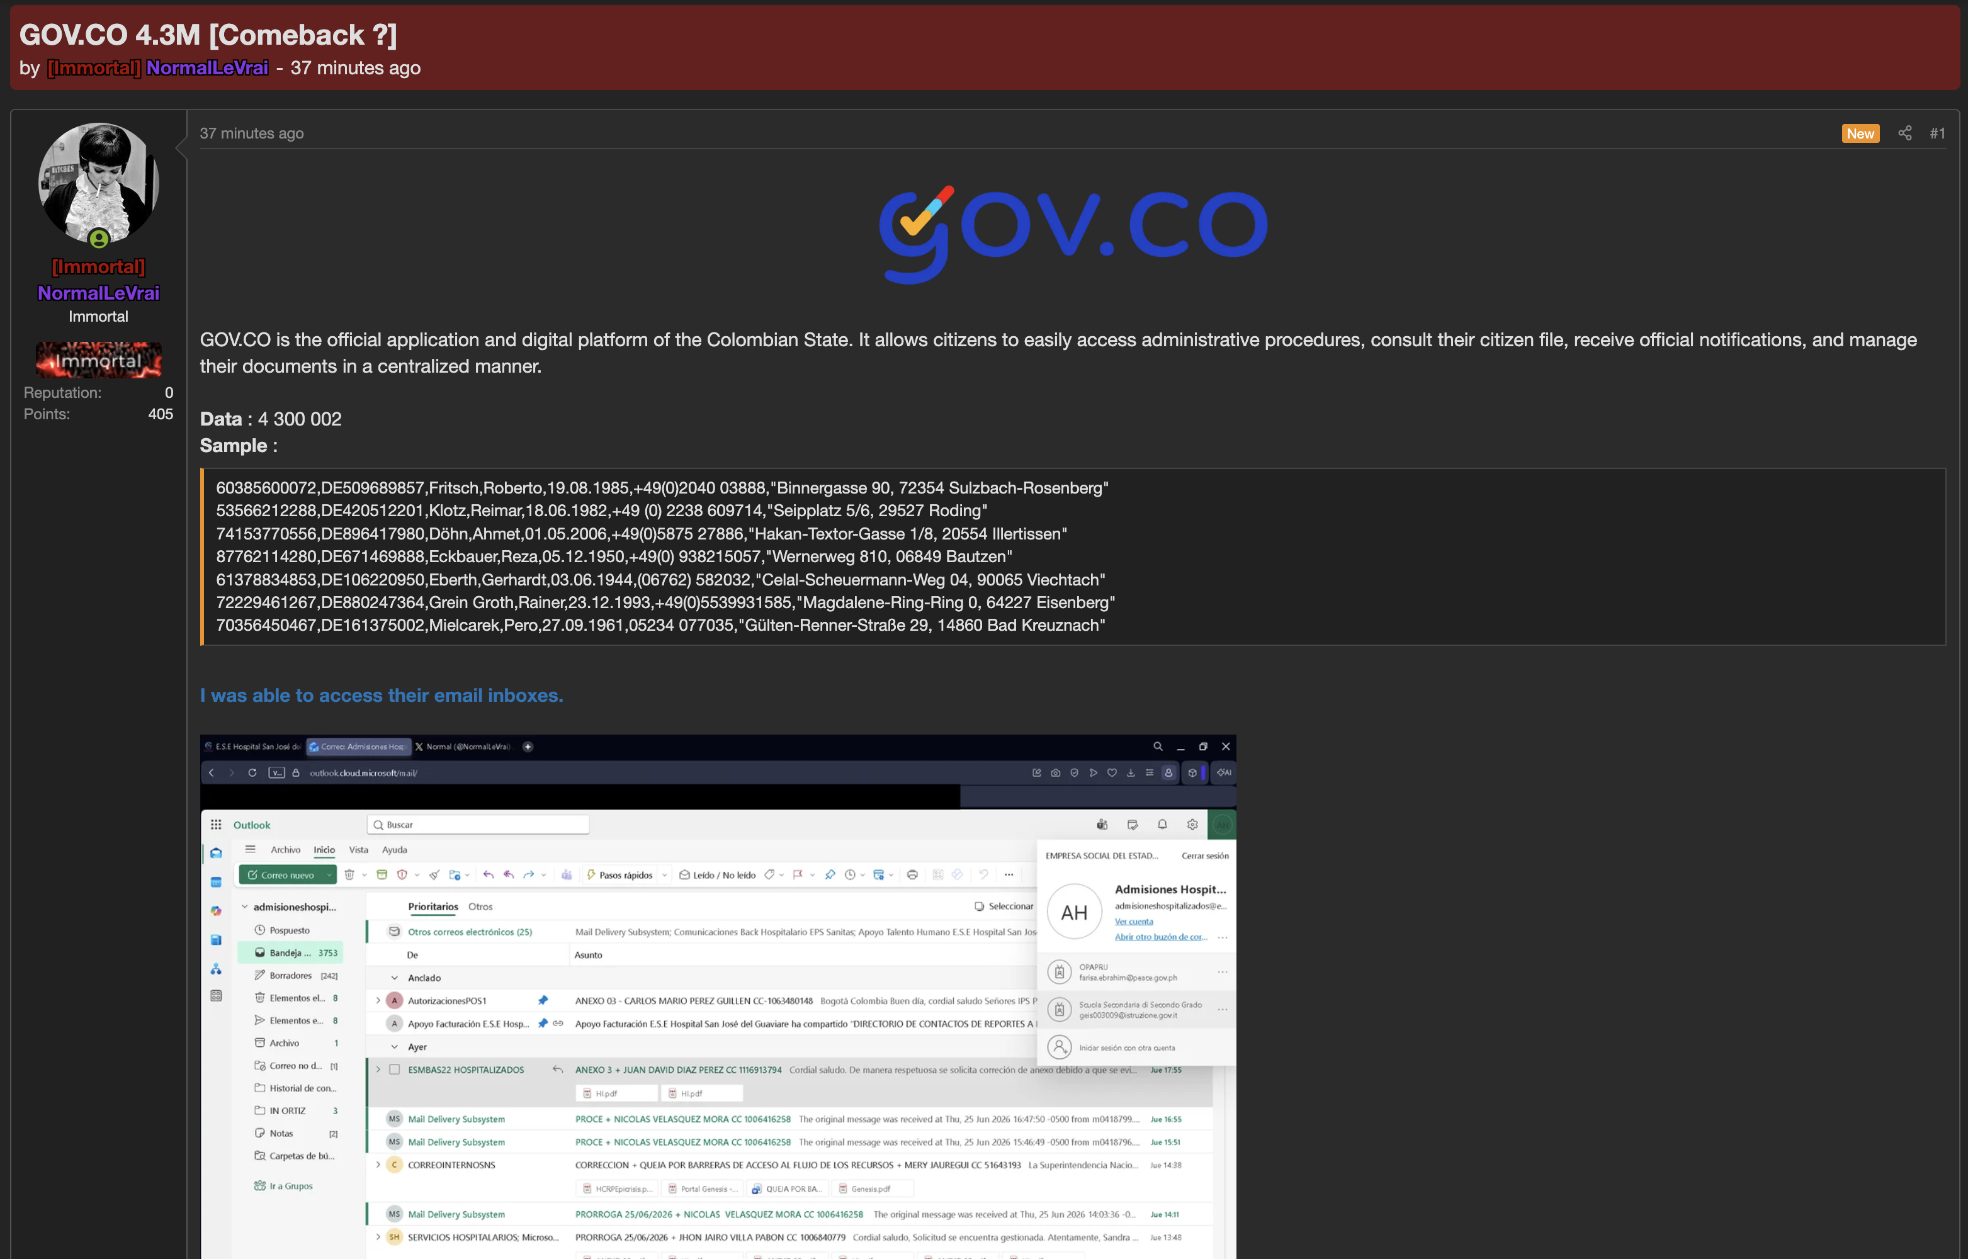
Task: Click the Move to folder icon
Action: pyautogui.click(x=455, y=875)
